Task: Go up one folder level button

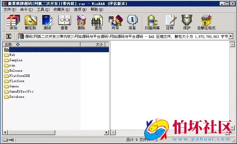Action: pyautogui.click(x=9, y=36)
